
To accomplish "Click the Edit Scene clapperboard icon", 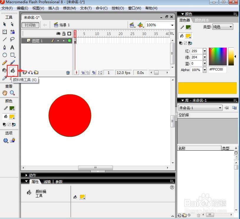I will pos(132,25).
